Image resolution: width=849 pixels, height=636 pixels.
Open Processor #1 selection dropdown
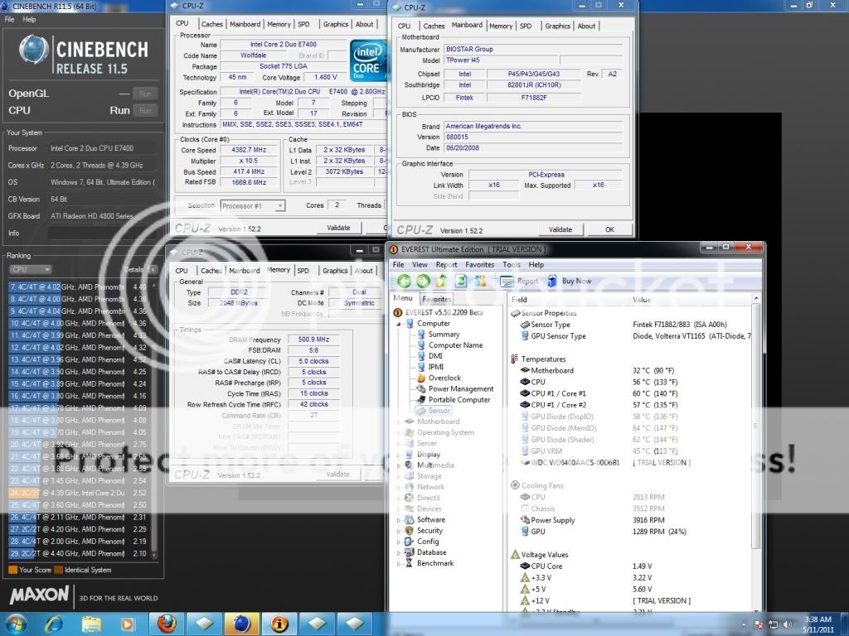click(253, 205)
